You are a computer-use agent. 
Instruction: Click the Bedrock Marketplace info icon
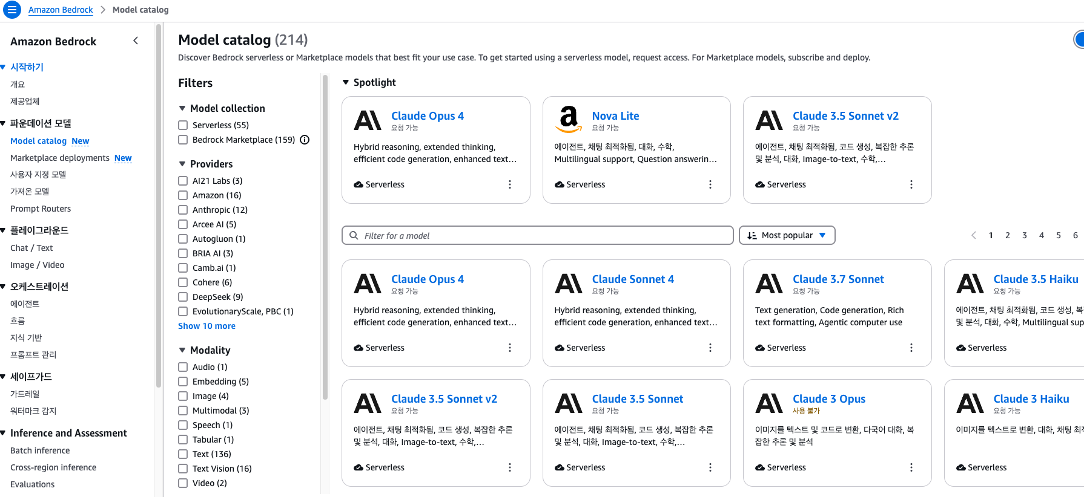point(305,140)
